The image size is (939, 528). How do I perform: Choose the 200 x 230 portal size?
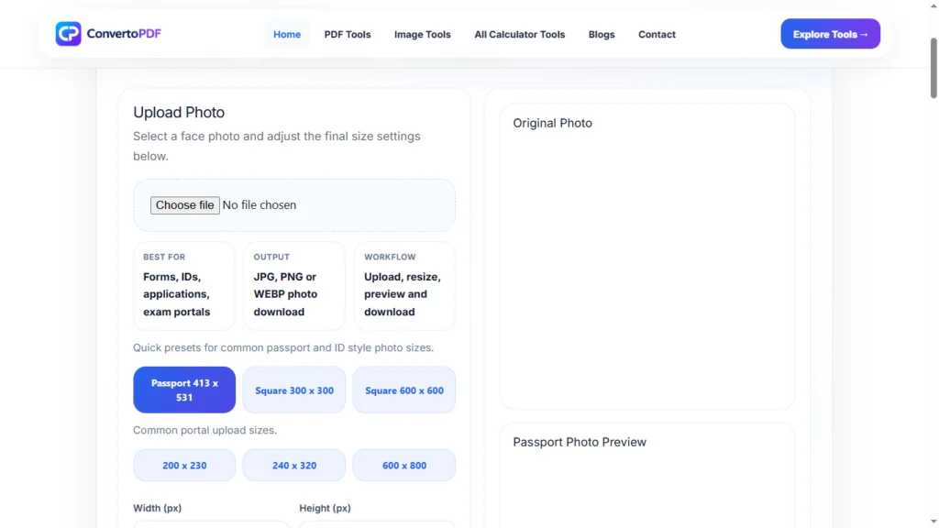(x=184, y=465)
